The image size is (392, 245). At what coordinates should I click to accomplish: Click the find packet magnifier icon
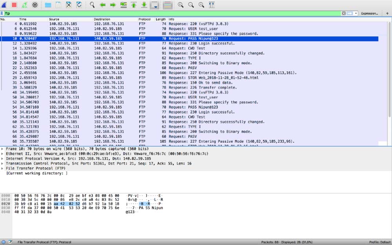(92, 5)
